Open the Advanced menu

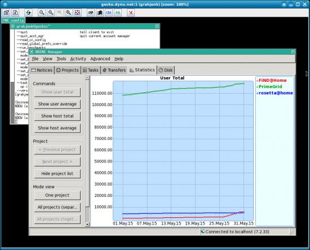tap(100, 59)
